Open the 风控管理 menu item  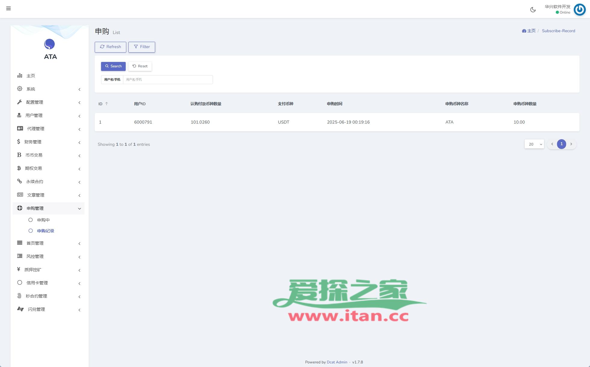click(48, 256)
